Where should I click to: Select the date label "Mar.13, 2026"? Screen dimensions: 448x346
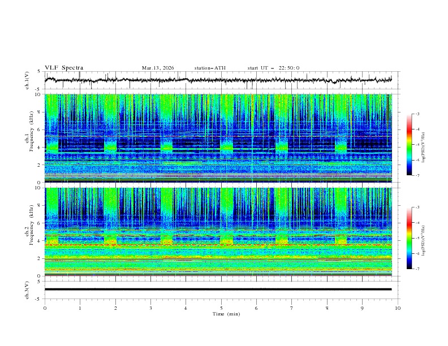tap(158, 68)
